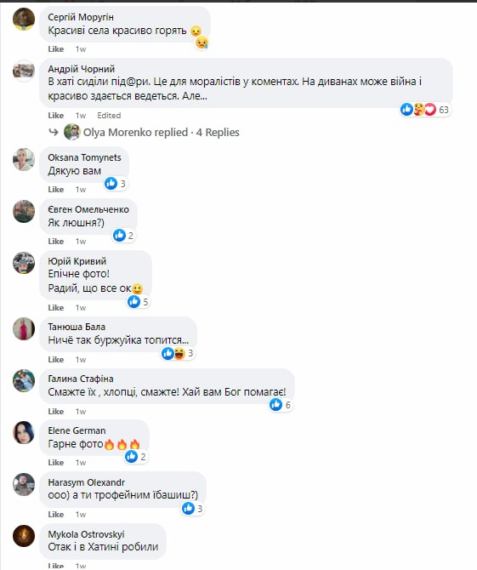Click Танюша Бала's profile picture

(24, 329)
